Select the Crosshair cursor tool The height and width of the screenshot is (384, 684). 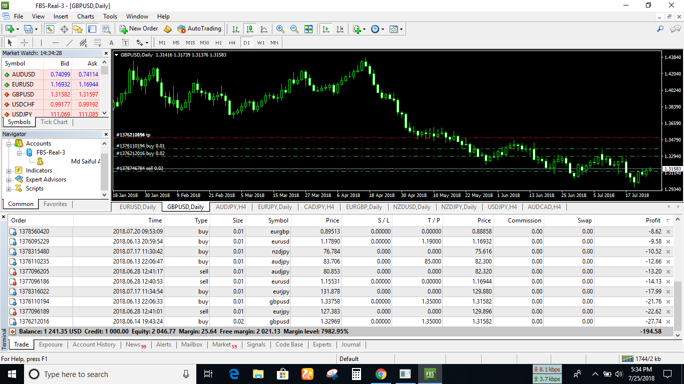point(24,42)
